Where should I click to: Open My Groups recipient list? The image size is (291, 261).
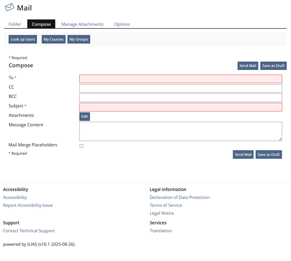79,39
